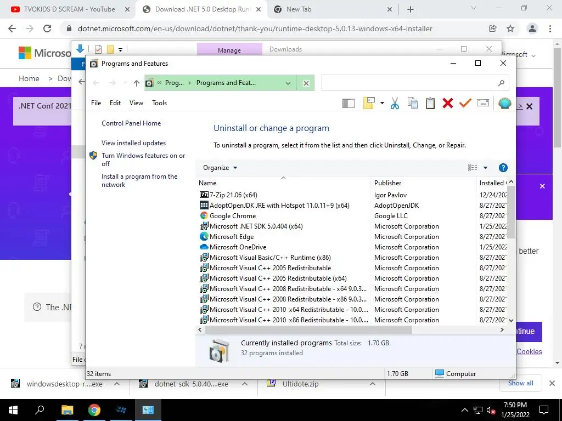Switch to TVOKIDS D SCREAM YouTube tab
This screenshot has height=421, width=562.
pyautogui.click(x=68, y=9)
